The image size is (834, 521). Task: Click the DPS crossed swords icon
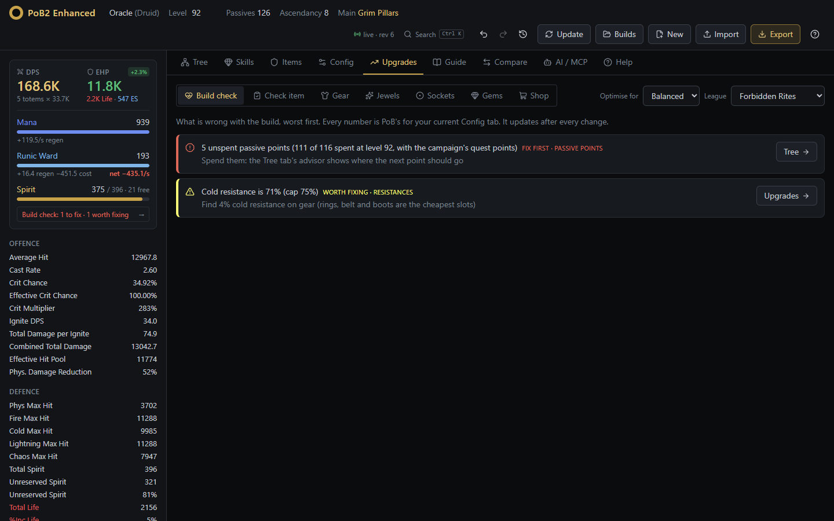pos(20,72)
